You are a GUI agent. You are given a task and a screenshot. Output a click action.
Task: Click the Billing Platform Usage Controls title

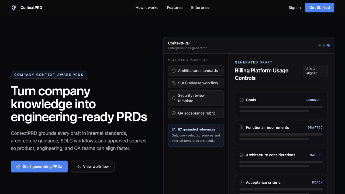point(261,74)
